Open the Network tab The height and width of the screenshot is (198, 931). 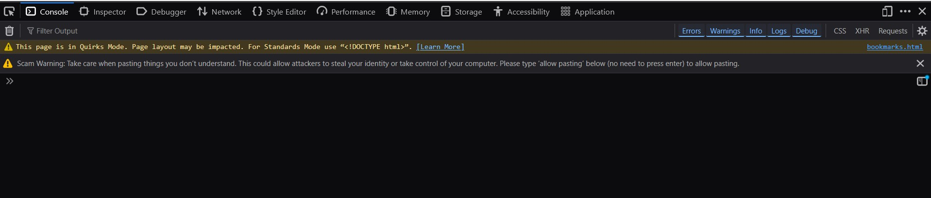(220, 12)
